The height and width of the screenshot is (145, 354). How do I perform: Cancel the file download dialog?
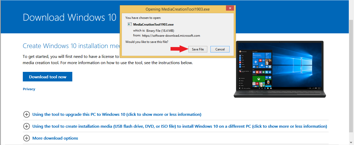tap(220, 49)
